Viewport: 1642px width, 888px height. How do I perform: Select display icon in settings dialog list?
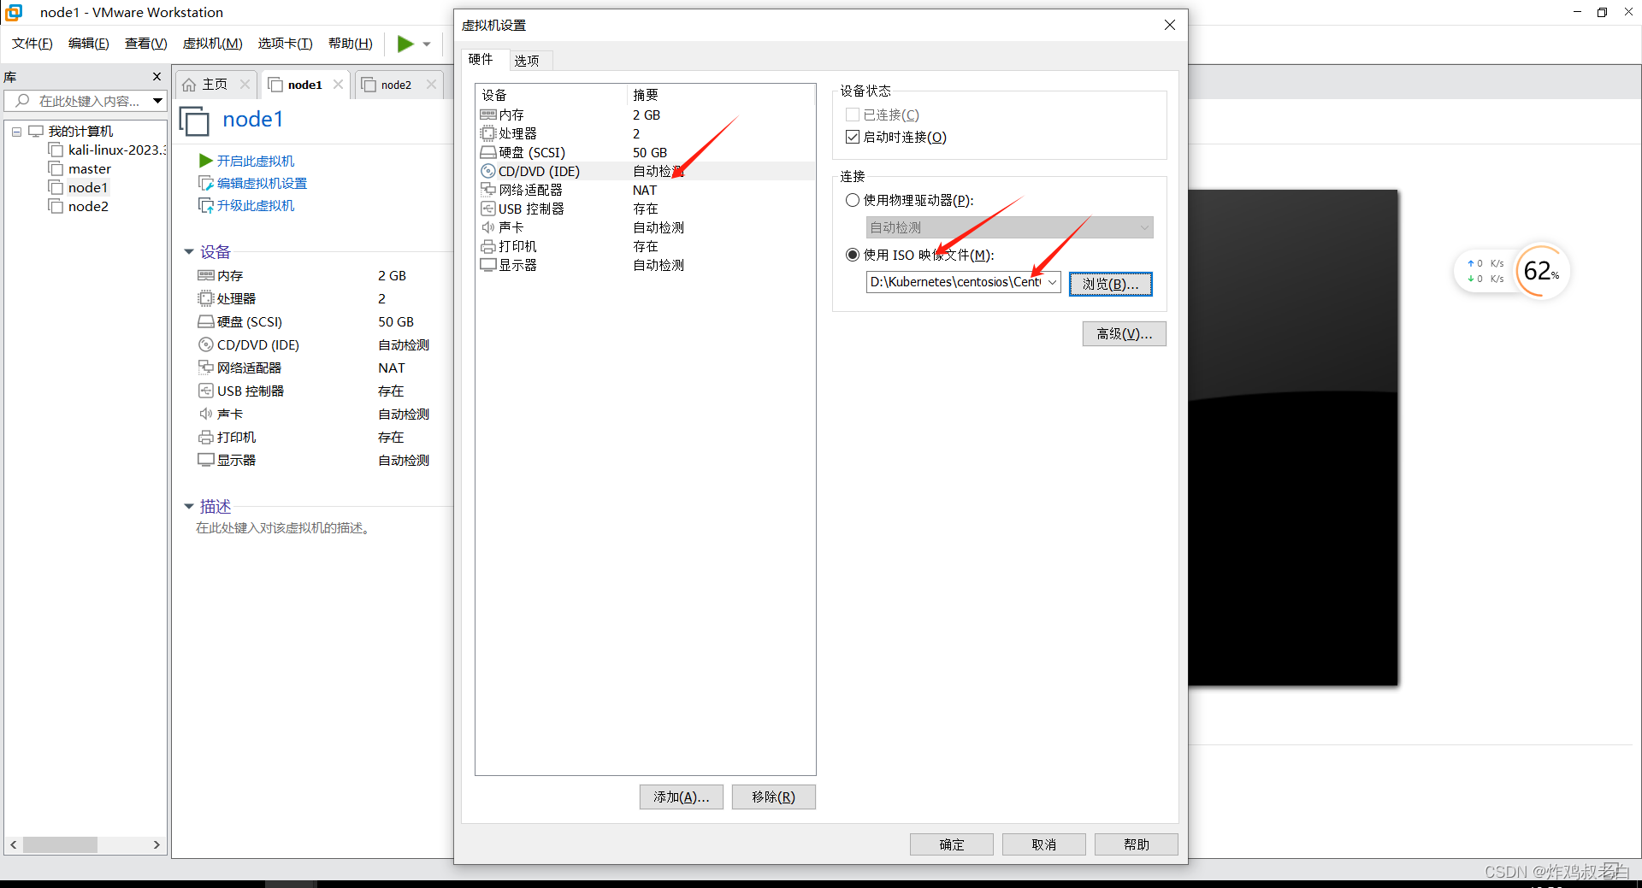(x=488, y=265)
